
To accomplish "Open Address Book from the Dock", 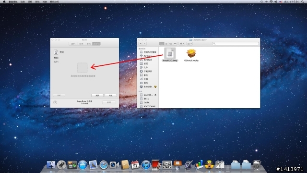I will 125,165.
